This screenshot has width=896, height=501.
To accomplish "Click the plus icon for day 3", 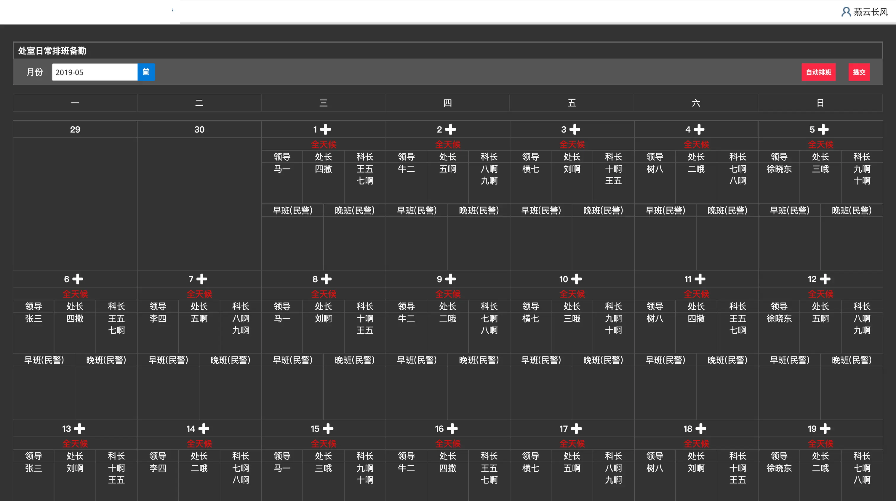I will 575,130.
